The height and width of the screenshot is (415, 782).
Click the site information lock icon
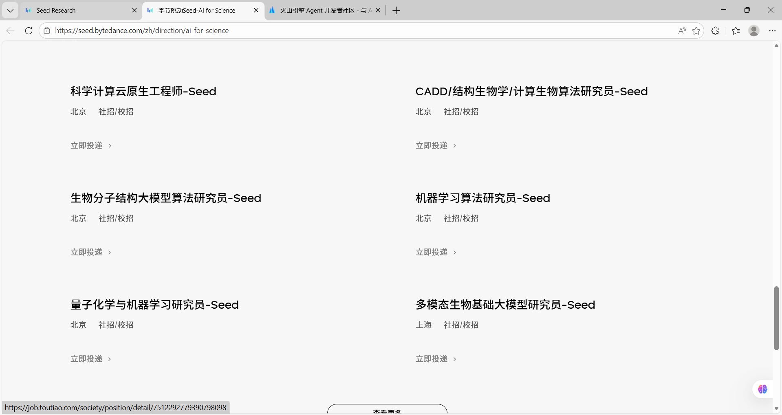47,31
